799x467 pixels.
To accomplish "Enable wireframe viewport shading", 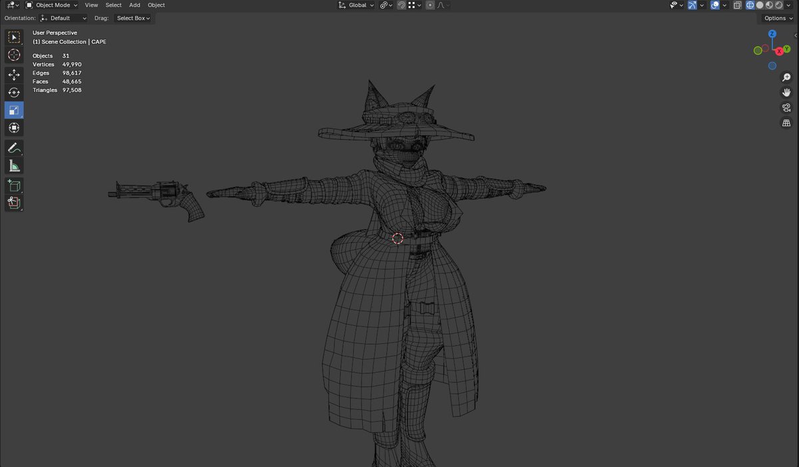I will pos(750,5).
